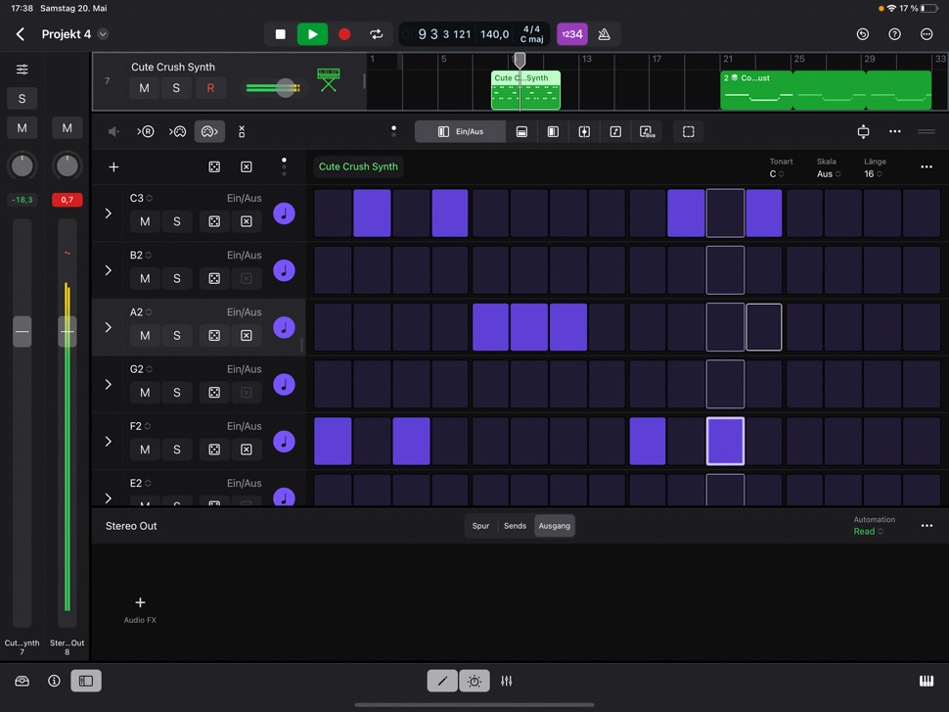Screen dimensions: 949x712
Task: Expand the B2 row chevron
Action: (x=109, y=270)
